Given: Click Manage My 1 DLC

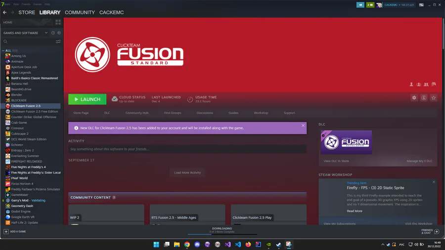Looking at the screenshot, I should coord(419,161).
